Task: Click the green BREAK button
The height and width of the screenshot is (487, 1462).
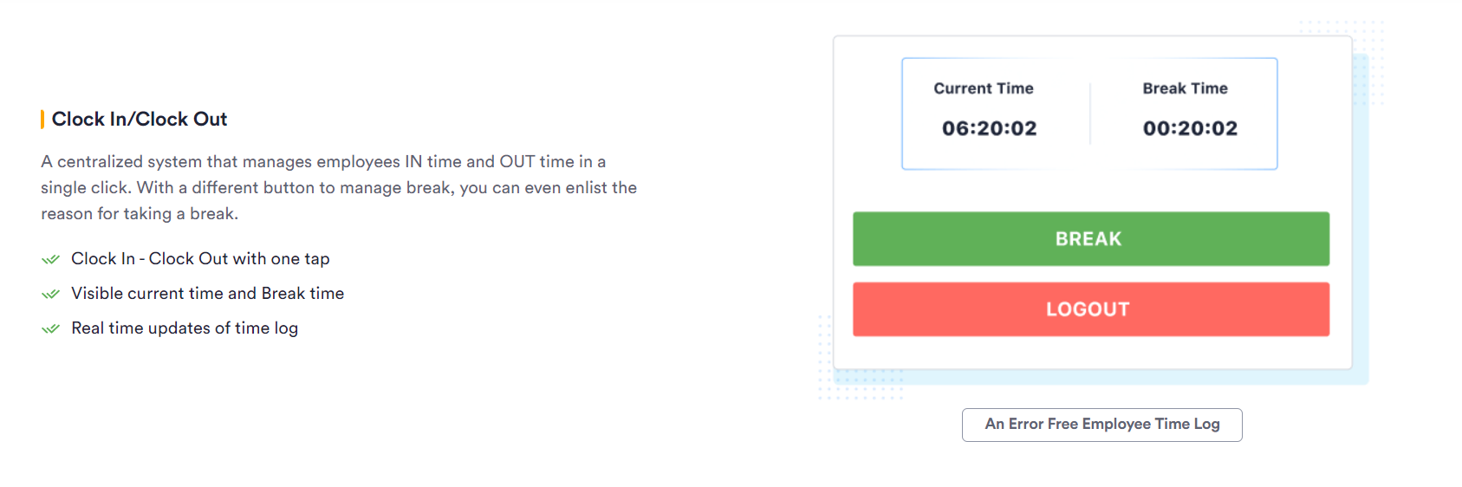Action: click(1090, 239)
